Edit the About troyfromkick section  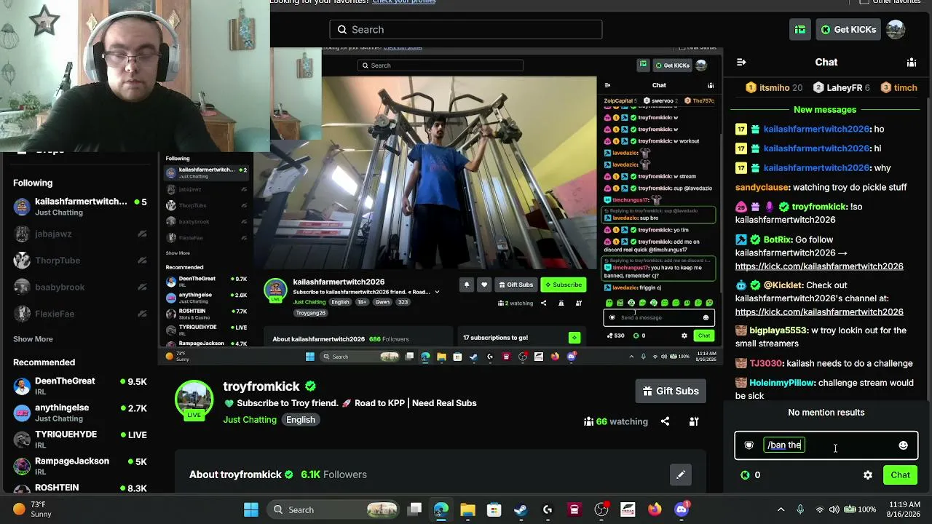click(x=681, y=475)
